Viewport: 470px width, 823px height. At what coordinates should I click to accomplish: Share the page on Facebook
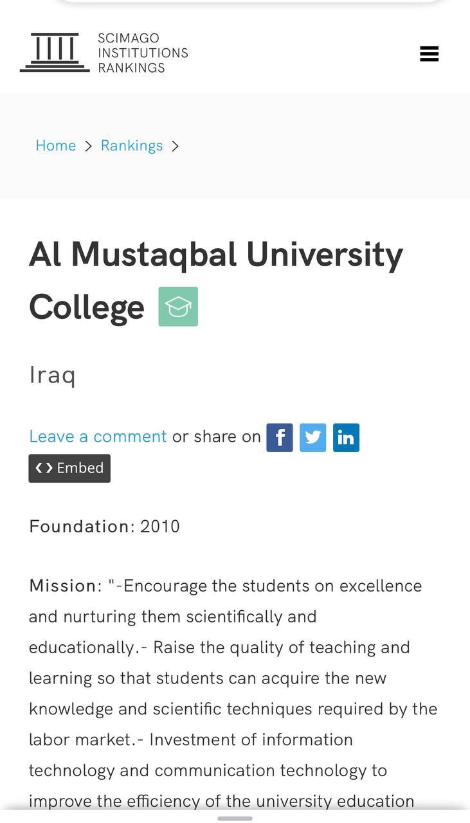click(280, 437)
